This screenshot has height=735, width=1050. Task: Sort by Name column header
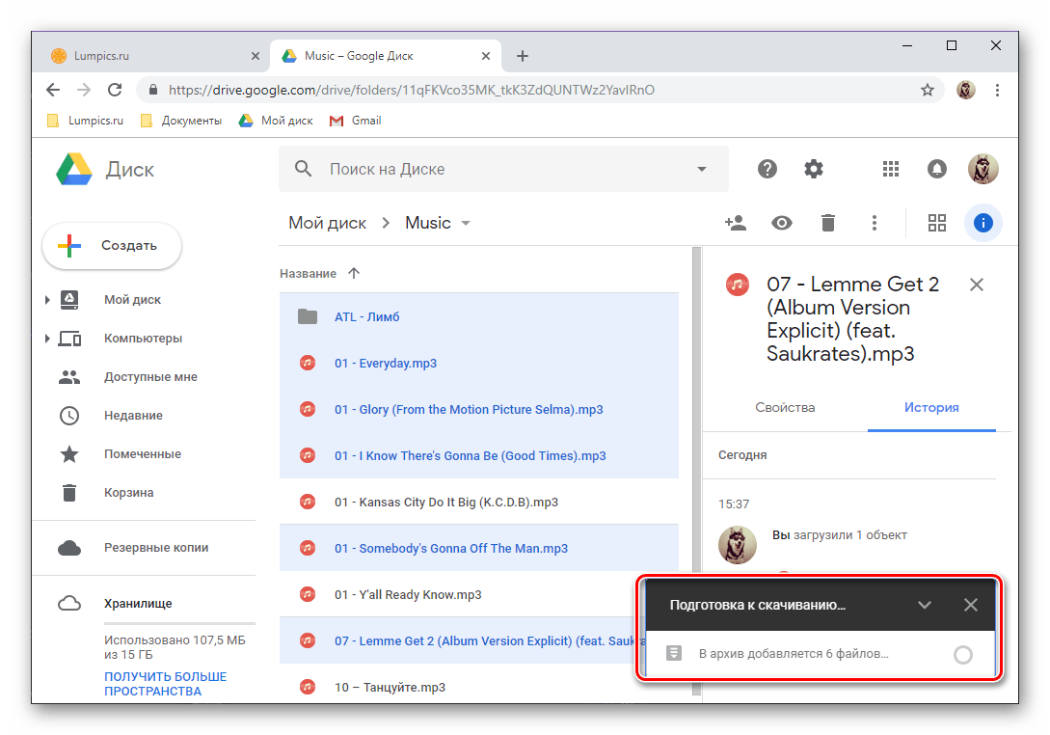pyautogui.click(x=308, y=273)
